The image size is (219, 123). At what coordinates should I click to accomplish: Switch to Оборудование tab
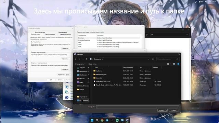63,32
